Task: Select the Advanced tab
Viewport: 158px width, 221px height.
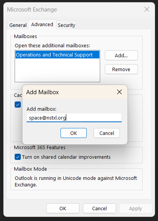Action: 42,25
